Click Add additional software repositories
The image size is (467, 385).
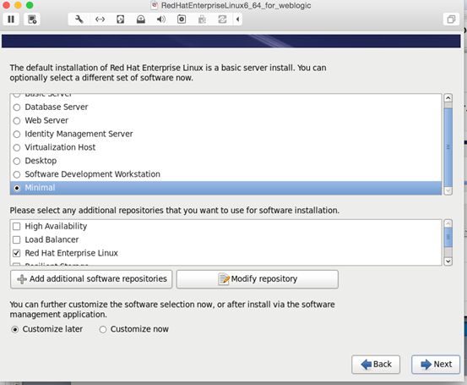pyautogui.click(x=91, y=279)
